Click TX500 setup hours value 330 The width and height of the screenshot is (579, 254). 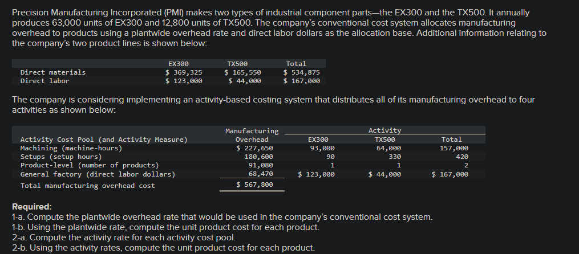[x=395, y=157]
